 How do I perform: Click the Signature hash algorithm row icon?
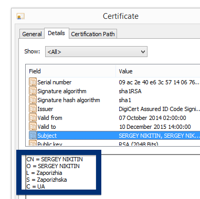[33, 100]
